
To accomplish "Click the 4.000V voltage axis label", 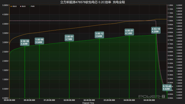I will [5, 24].
